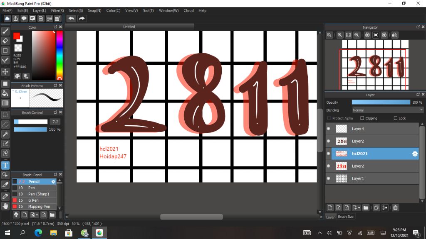Click Zoom In in the Navigator
This screenshot has width=426, height=239.
click(x=339, y=35)
